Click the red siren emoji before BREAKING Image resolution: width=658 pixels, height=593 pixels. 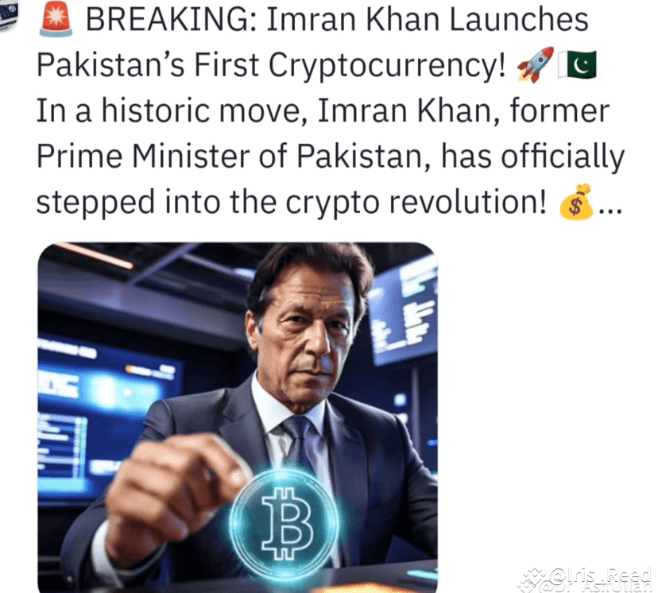(56, 20)
